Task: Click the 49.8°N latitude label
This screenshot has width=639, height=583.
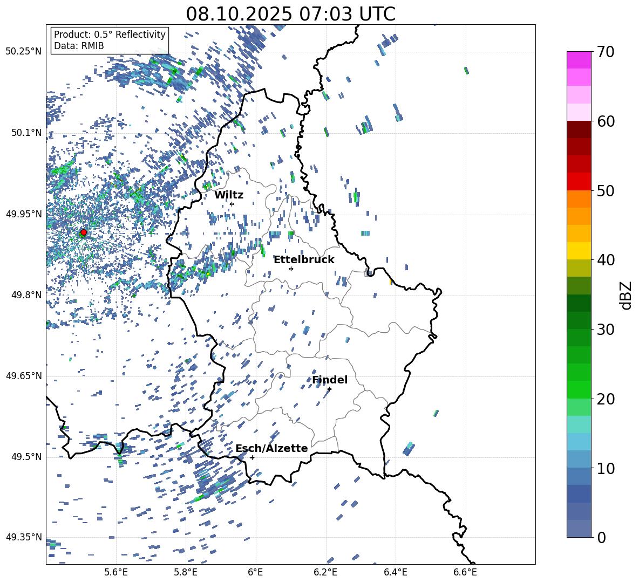Action: pyautogui.click(x=27, y=295)
